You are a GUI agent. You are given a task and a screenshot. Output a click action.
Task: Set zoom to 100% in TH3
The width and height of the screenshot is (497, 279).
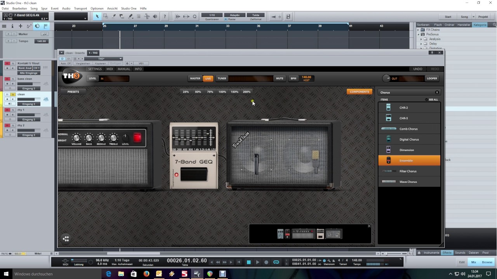pyautogui.click(x=222, y=92)
